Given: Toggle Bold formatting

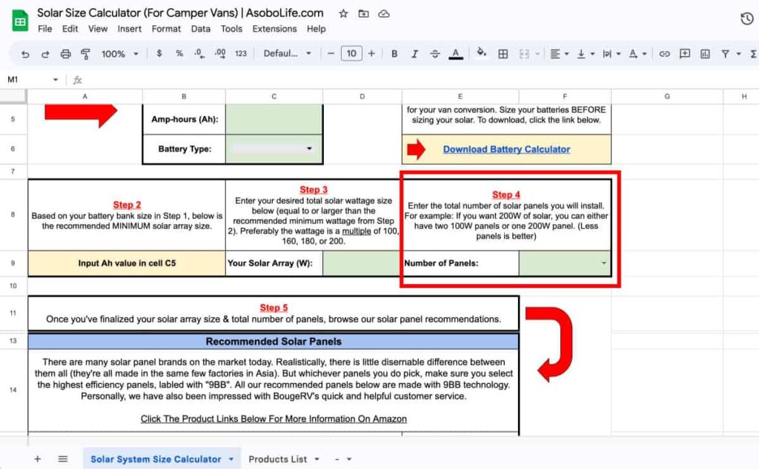Looking at the screenshot, I should pyautogui.click(x=394, y=53).
